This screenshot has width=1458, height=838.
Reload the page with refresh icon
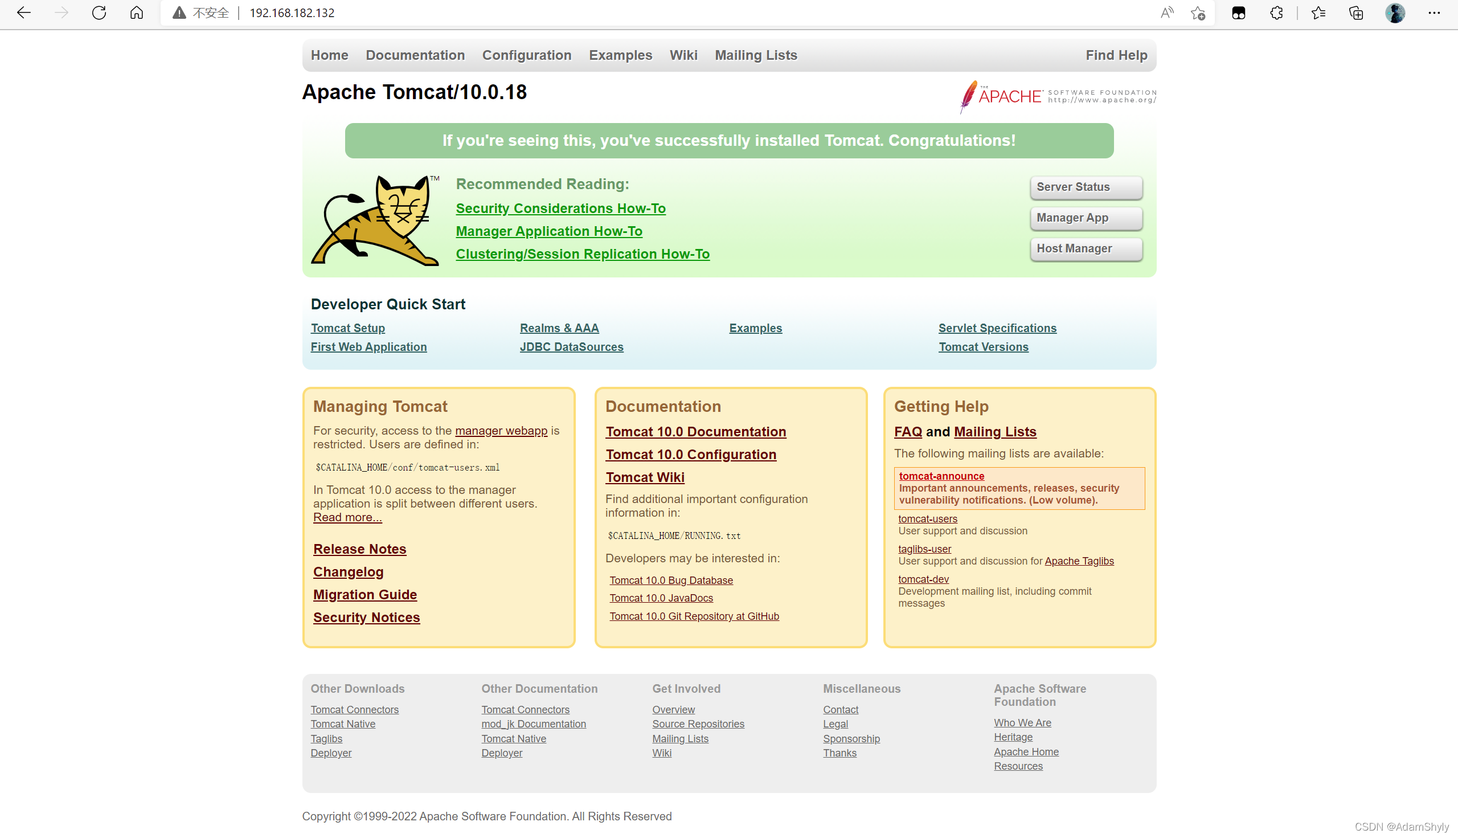(x=99, y=13)
